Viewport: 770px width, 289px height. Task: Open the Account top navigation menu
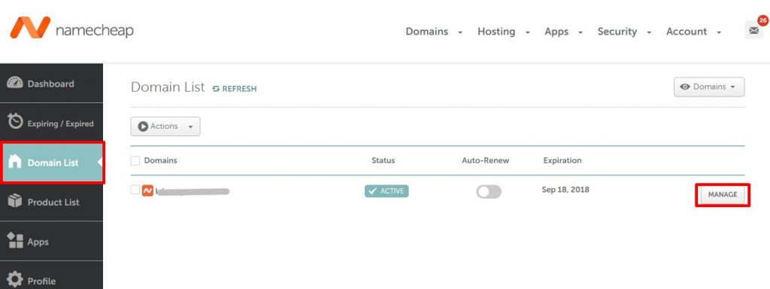tap(694, 32)
